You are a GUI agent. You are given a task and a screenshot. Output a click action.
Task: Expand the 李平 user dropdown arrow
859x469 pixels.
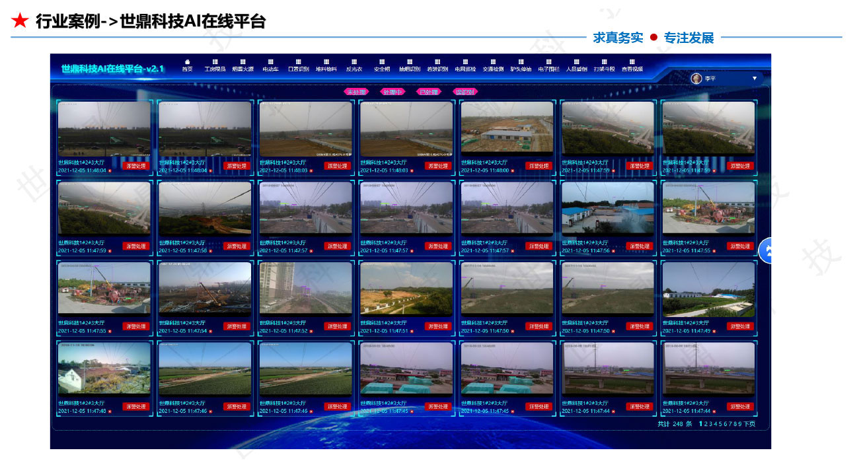coord(754,79)
